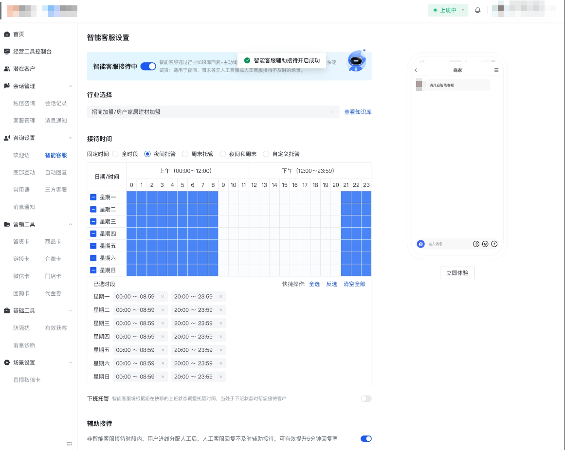Click the 立即体验 button
Screen dimensions: 565x450
click(x=457, y=273)
